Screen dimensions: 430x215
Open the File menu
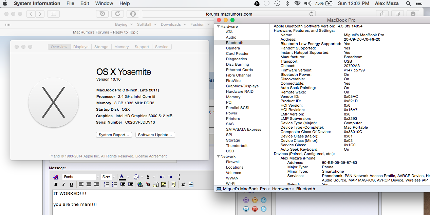pyautogui.click(x=70, y=3)
